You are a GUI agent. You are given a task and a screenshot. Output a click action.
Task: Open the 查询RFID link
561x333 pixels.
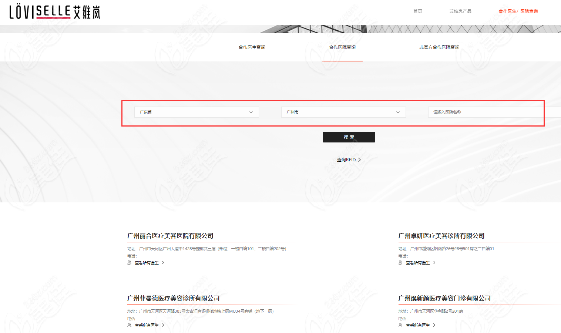point(346,160)
